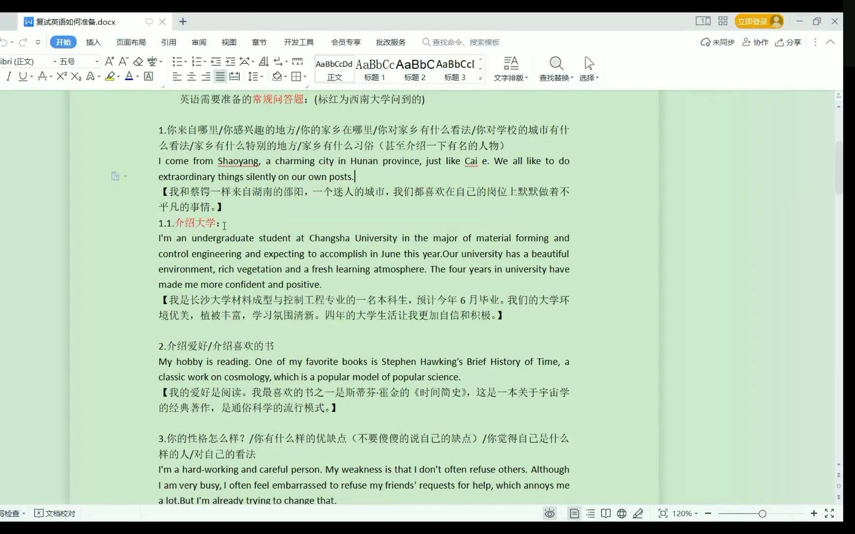Image resolution: width=855 pixels, height=534 pixels.
Task: Apply text effects outline A icon
Action: pyautogui.click(x=90, y=76)
